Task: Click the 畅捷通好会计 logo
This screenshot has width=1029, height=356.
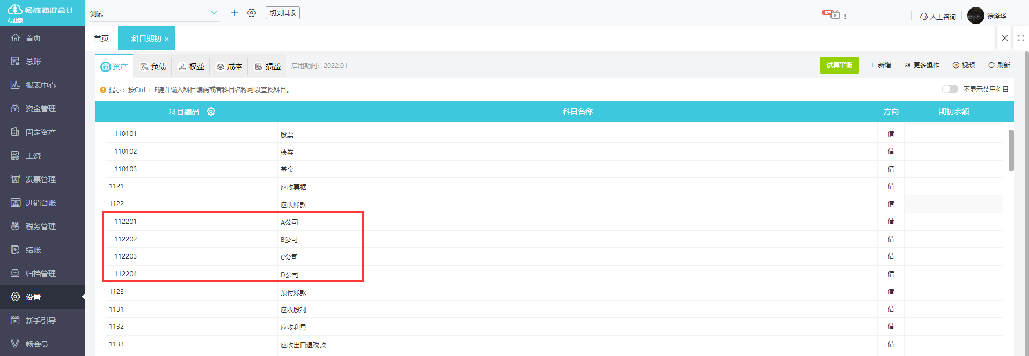Action: [41, 13]
